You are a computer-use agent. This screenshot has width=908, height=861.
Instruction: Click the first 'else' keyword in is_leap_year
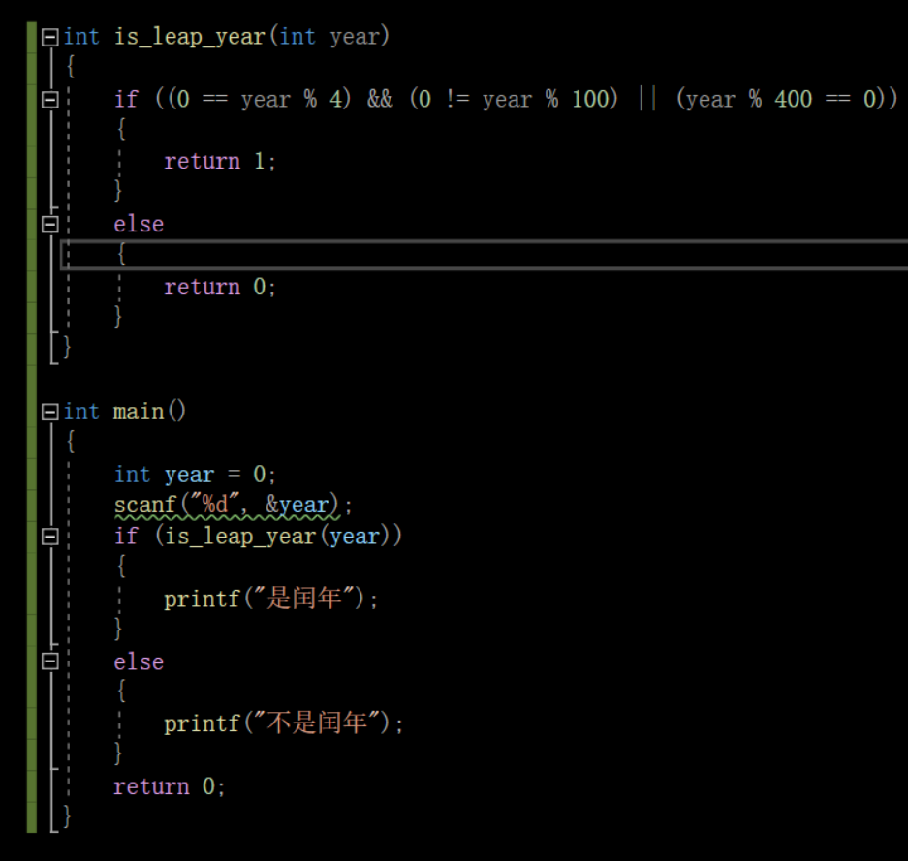click(x=139, y=225)
